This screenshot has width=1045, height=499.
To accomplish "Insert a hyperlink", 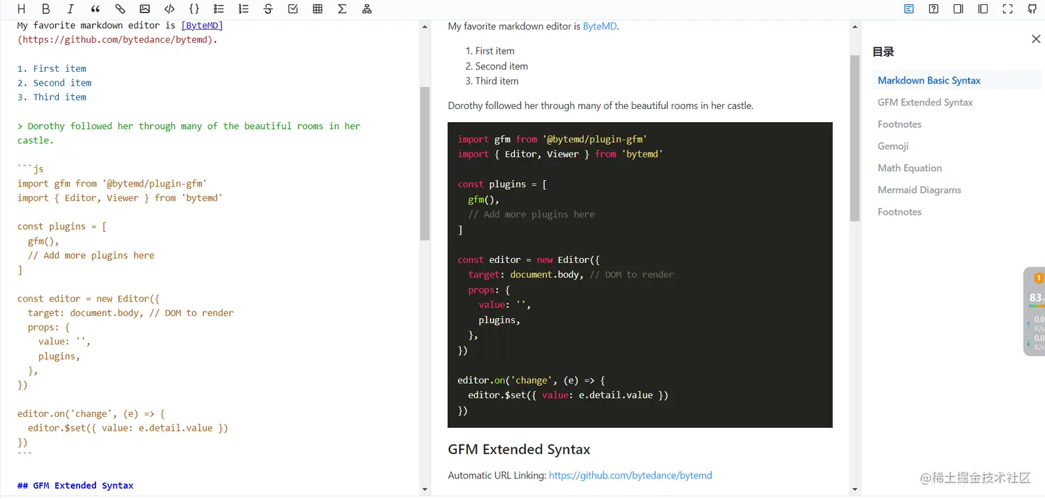I will (120, 9).
